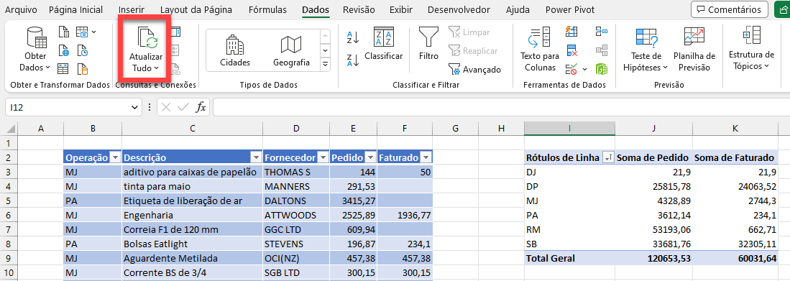
Task: Select column J header
Action: click(653, 129)
